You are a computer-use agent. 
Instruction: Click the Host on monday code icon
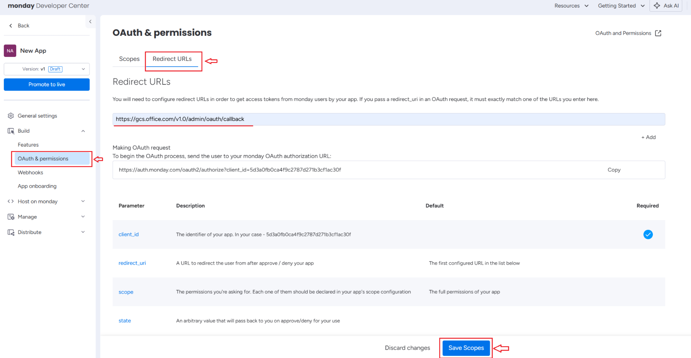pos(11,201)
